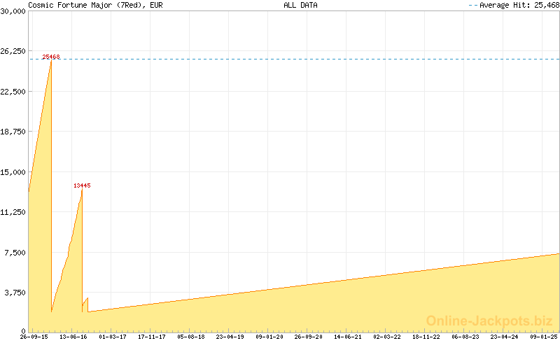Select the 01-03-17 date tick label

(x=113, y=337)
